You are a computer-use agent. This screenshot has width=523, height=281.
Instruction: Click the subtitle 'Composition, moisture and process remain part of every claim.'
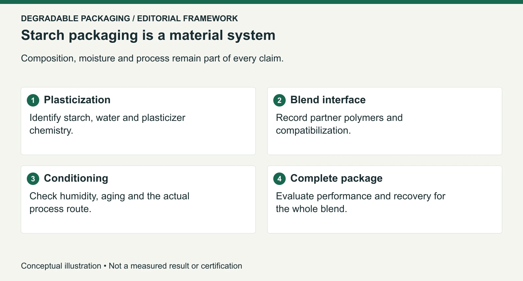click(x=152, y=58)
